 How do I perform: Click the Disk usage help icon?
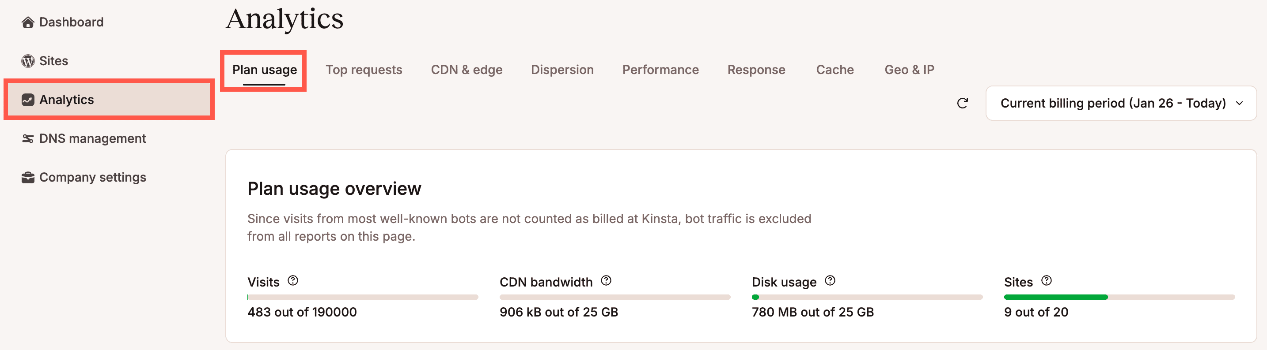tap(830, 281)
